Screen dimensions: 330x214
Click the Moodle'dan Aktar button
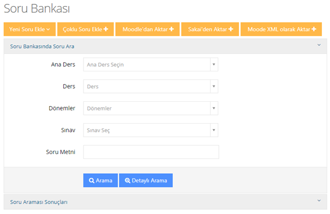click(x=147, y=29)
